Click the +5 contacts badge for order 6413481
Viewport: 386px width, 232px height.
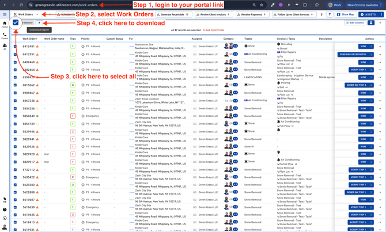point(235,46)
